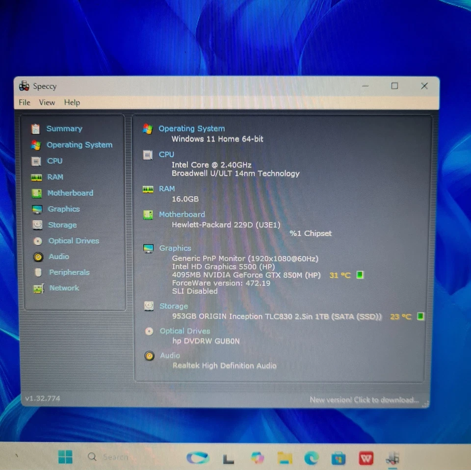The height and width of the screenshot is (470, 471).
Task: Open the Help menu
Action: tap(72, 103)
